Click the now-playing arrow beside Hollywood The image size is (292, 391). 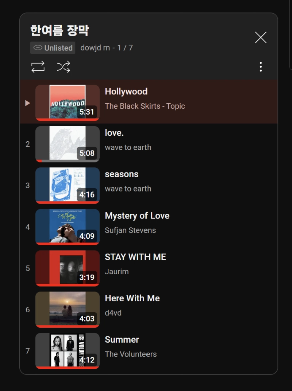point(27,103)
